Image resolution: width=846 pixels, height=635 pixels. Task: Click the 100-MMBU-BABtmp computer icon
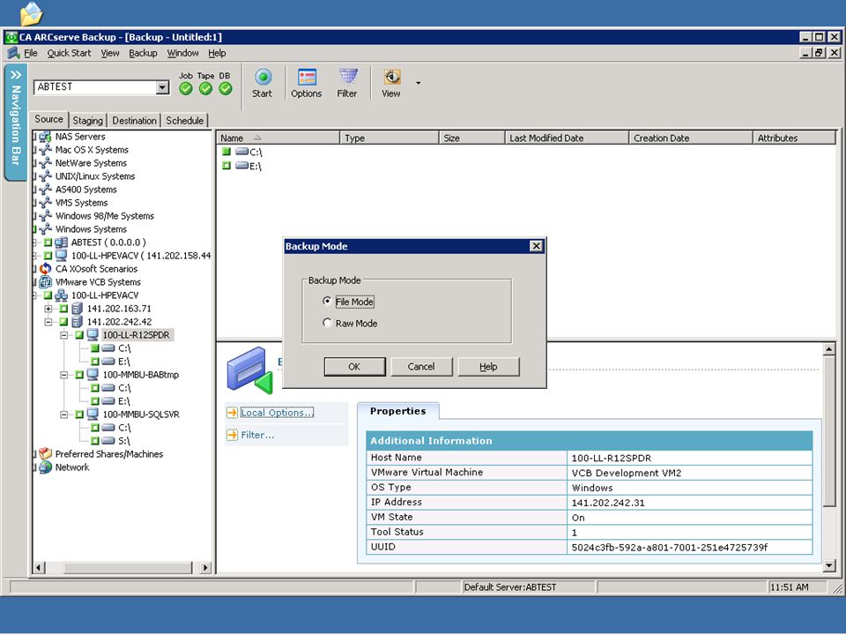(x=93, y=375)
